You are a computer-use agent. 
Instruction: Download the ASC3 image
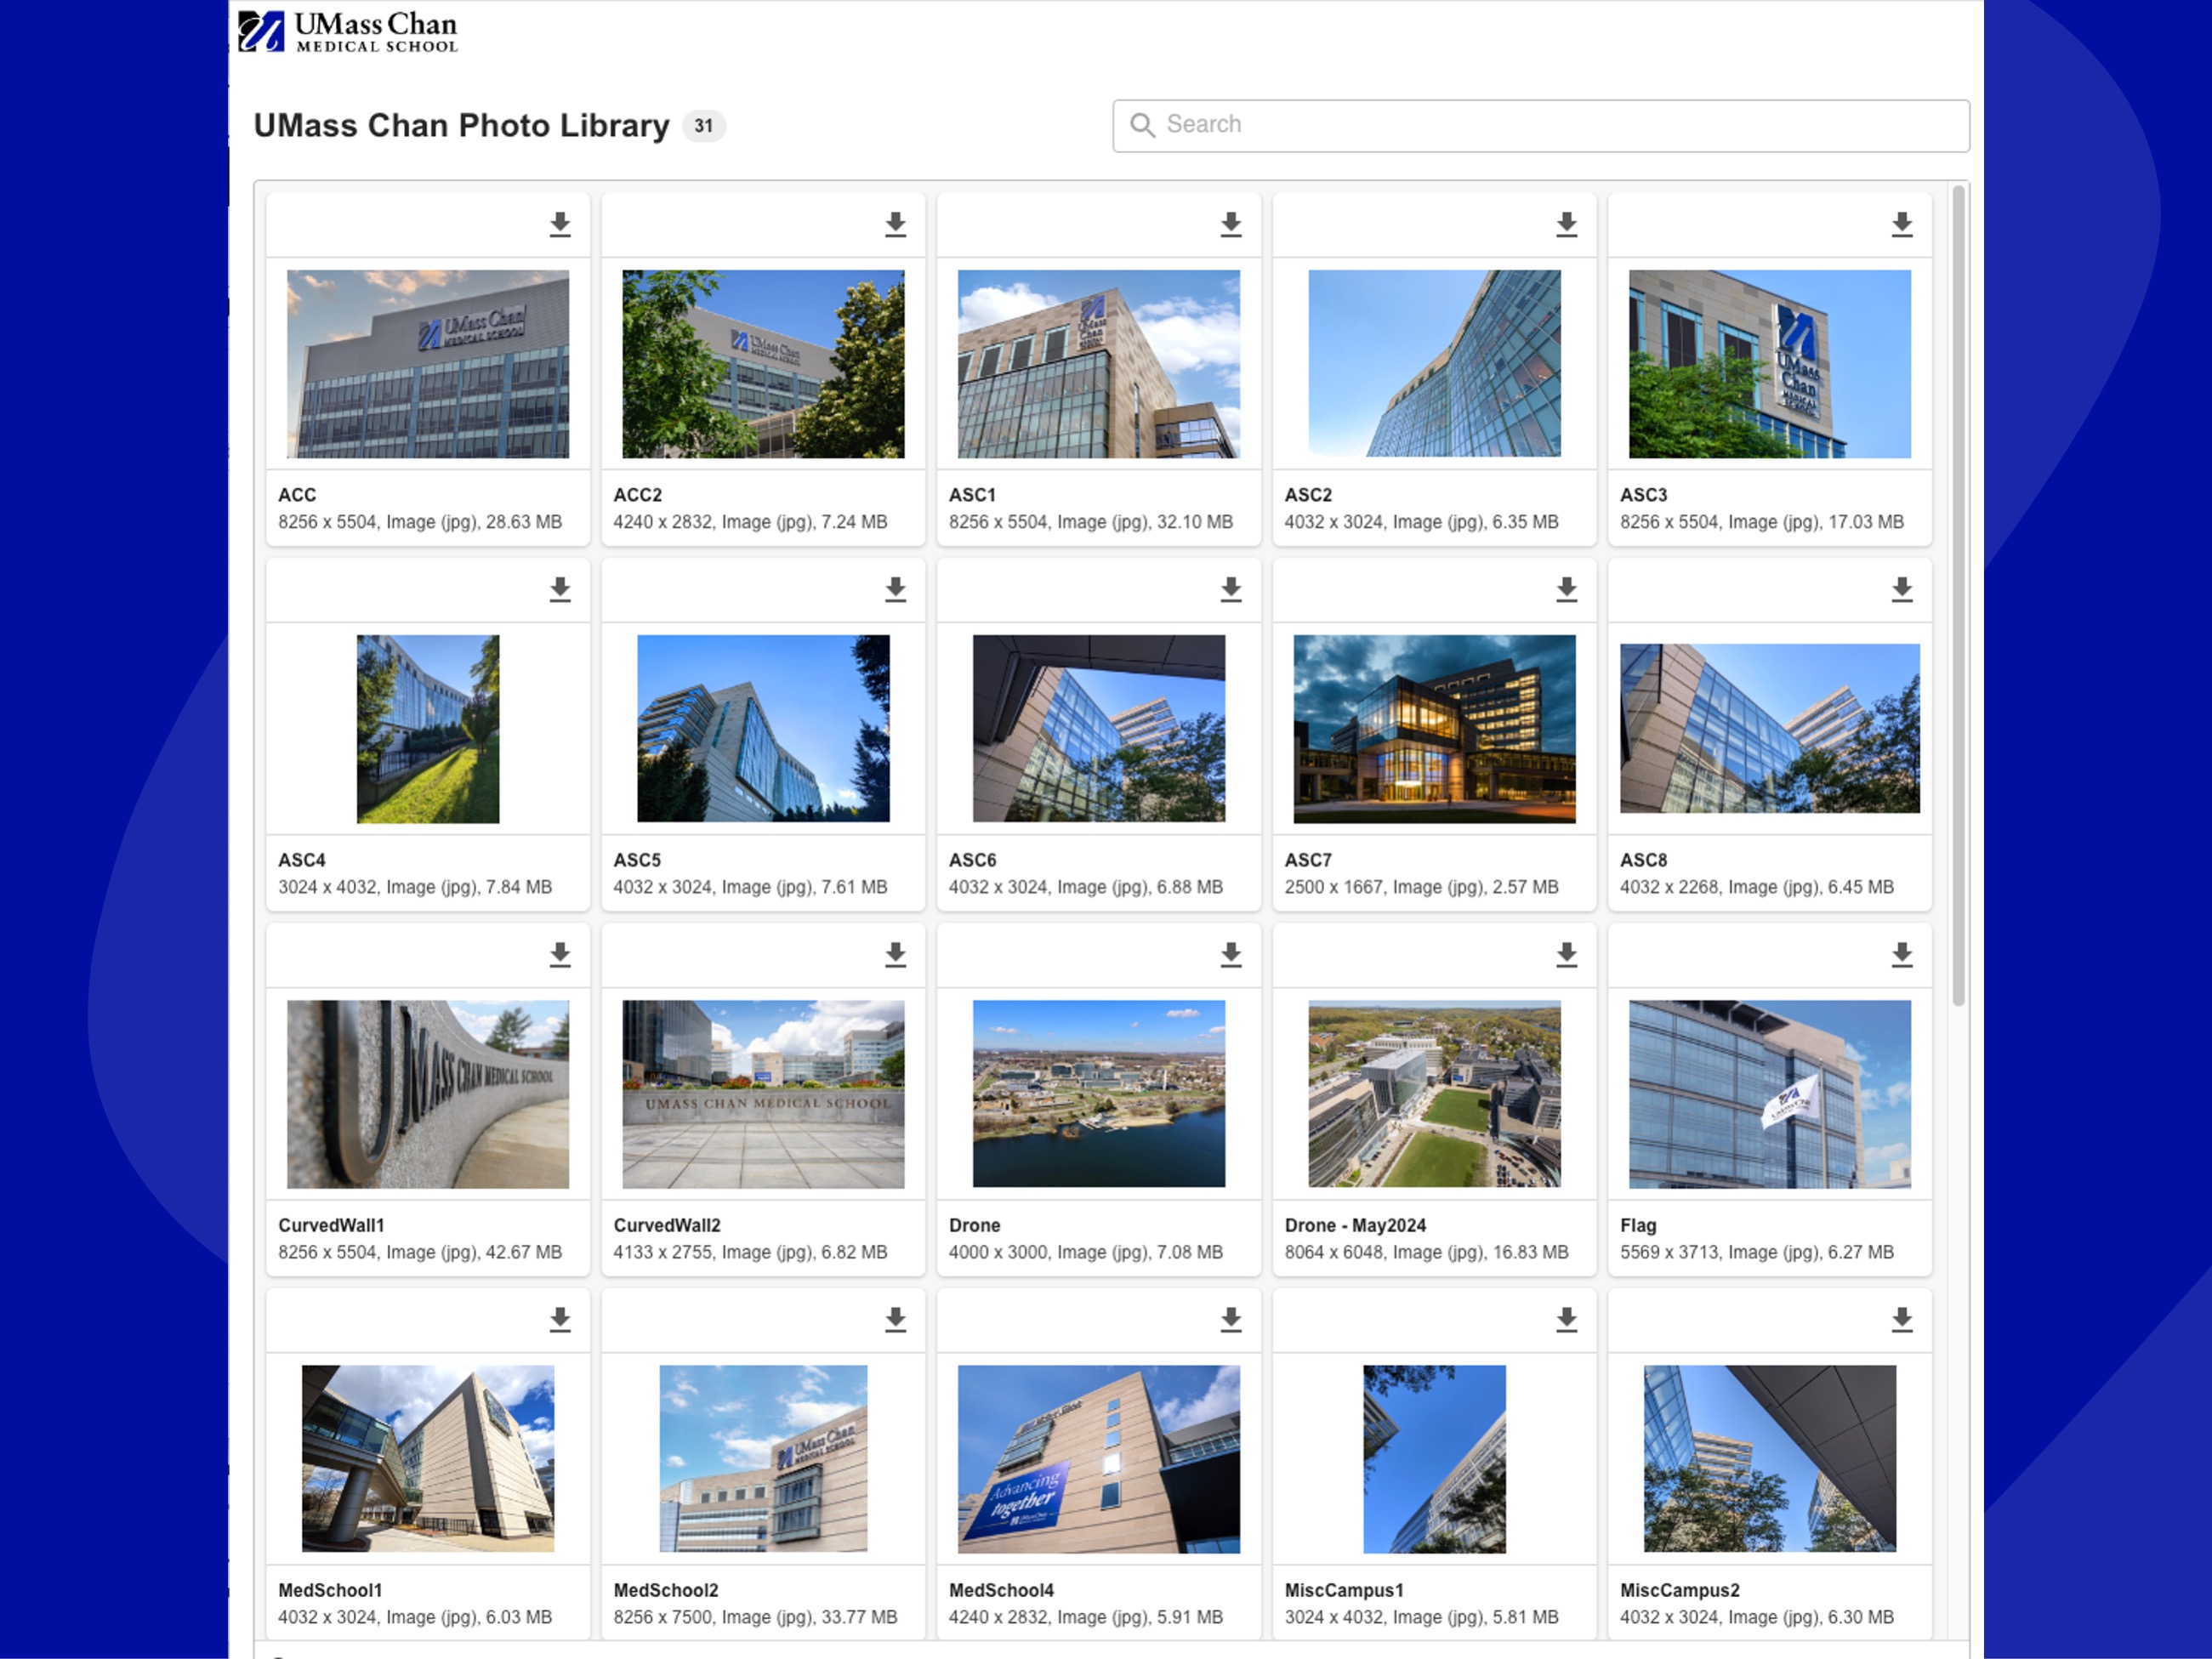coord(1903,226)
